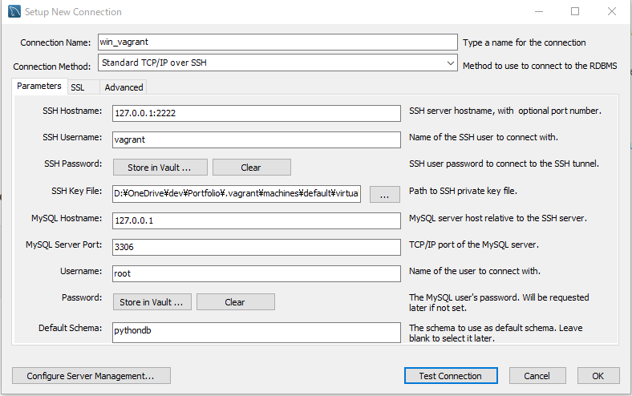Cancel the new connection setup

pos(537,375)
